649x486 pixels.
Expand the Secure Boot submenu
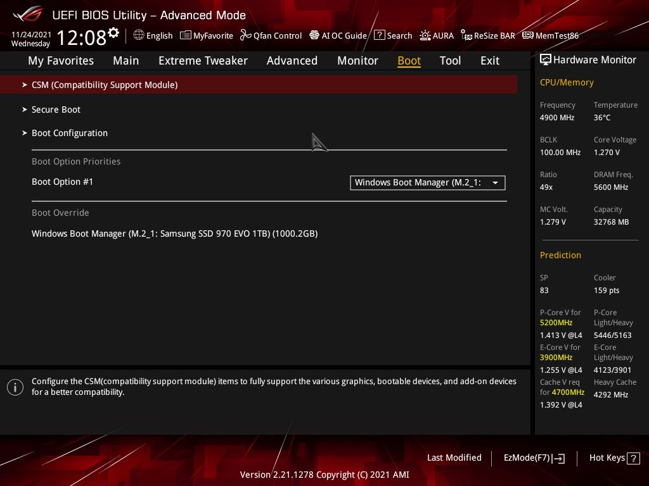(56, 109)
